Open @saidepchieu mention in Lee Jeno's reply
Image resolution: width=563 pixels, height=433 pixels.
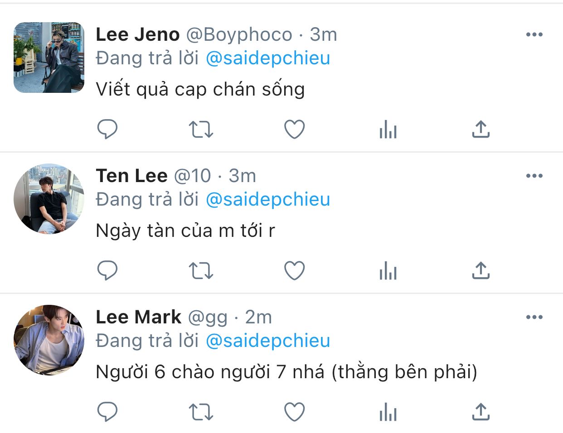coord(268,58)
